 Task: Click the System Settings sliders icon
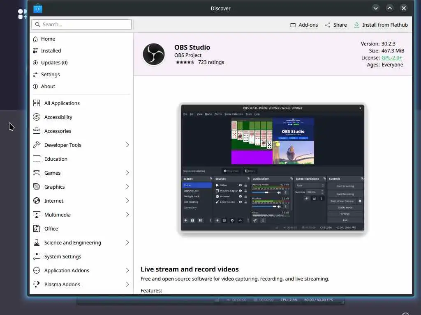(x=37, y=256)
